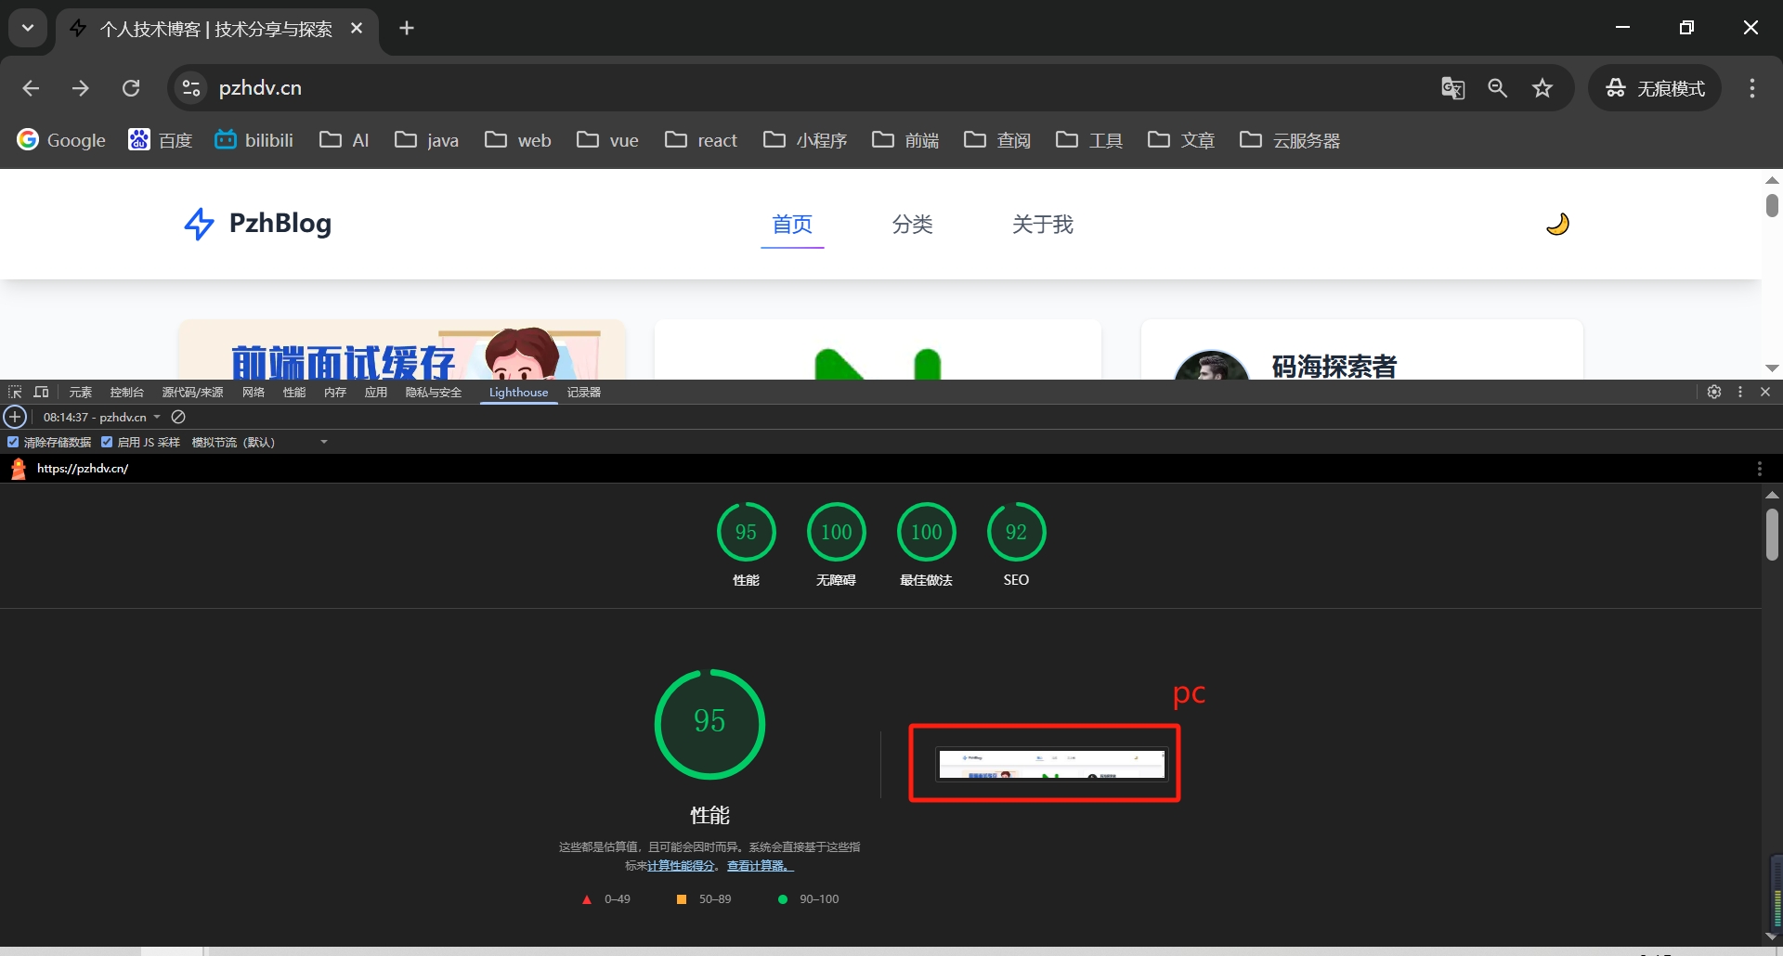1783x956 pixels.
Task: Click the DevTools inspect element picker icon
Action: tap(15, 392)
